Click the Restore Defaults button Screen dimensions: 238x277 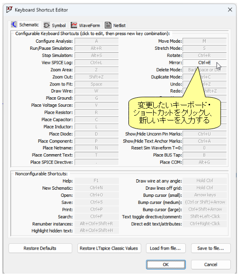[x=40, y=248]
